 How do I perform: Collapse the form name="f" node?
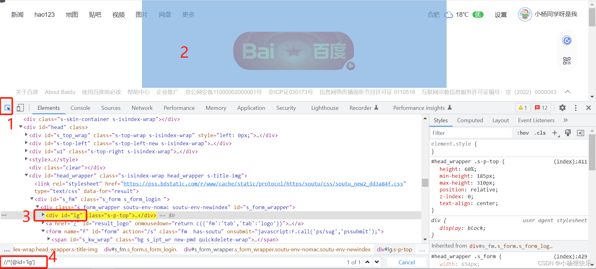(43, 231)
